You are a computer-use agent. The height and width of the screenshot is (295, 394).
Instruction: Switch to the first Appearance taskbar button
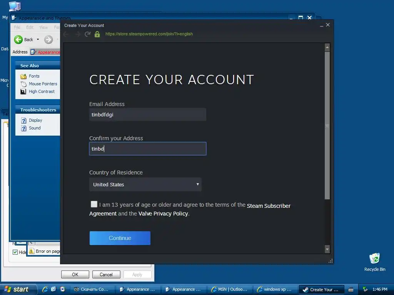(x=138, y=290)
